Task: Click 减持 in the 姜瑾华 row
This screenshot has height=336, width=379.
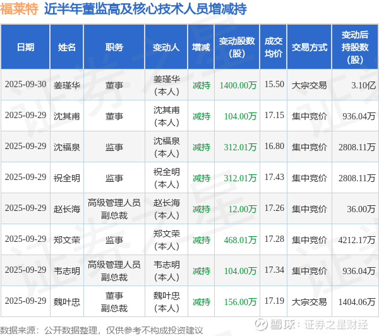Action: click(x=202, y=85)
